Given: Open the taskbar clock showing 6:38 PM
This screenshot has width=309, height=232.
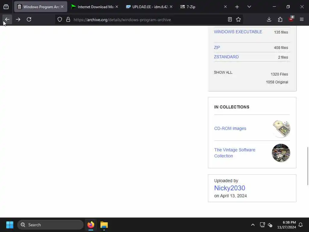Looking at the screenshot, I should click(x=287, y=225).
